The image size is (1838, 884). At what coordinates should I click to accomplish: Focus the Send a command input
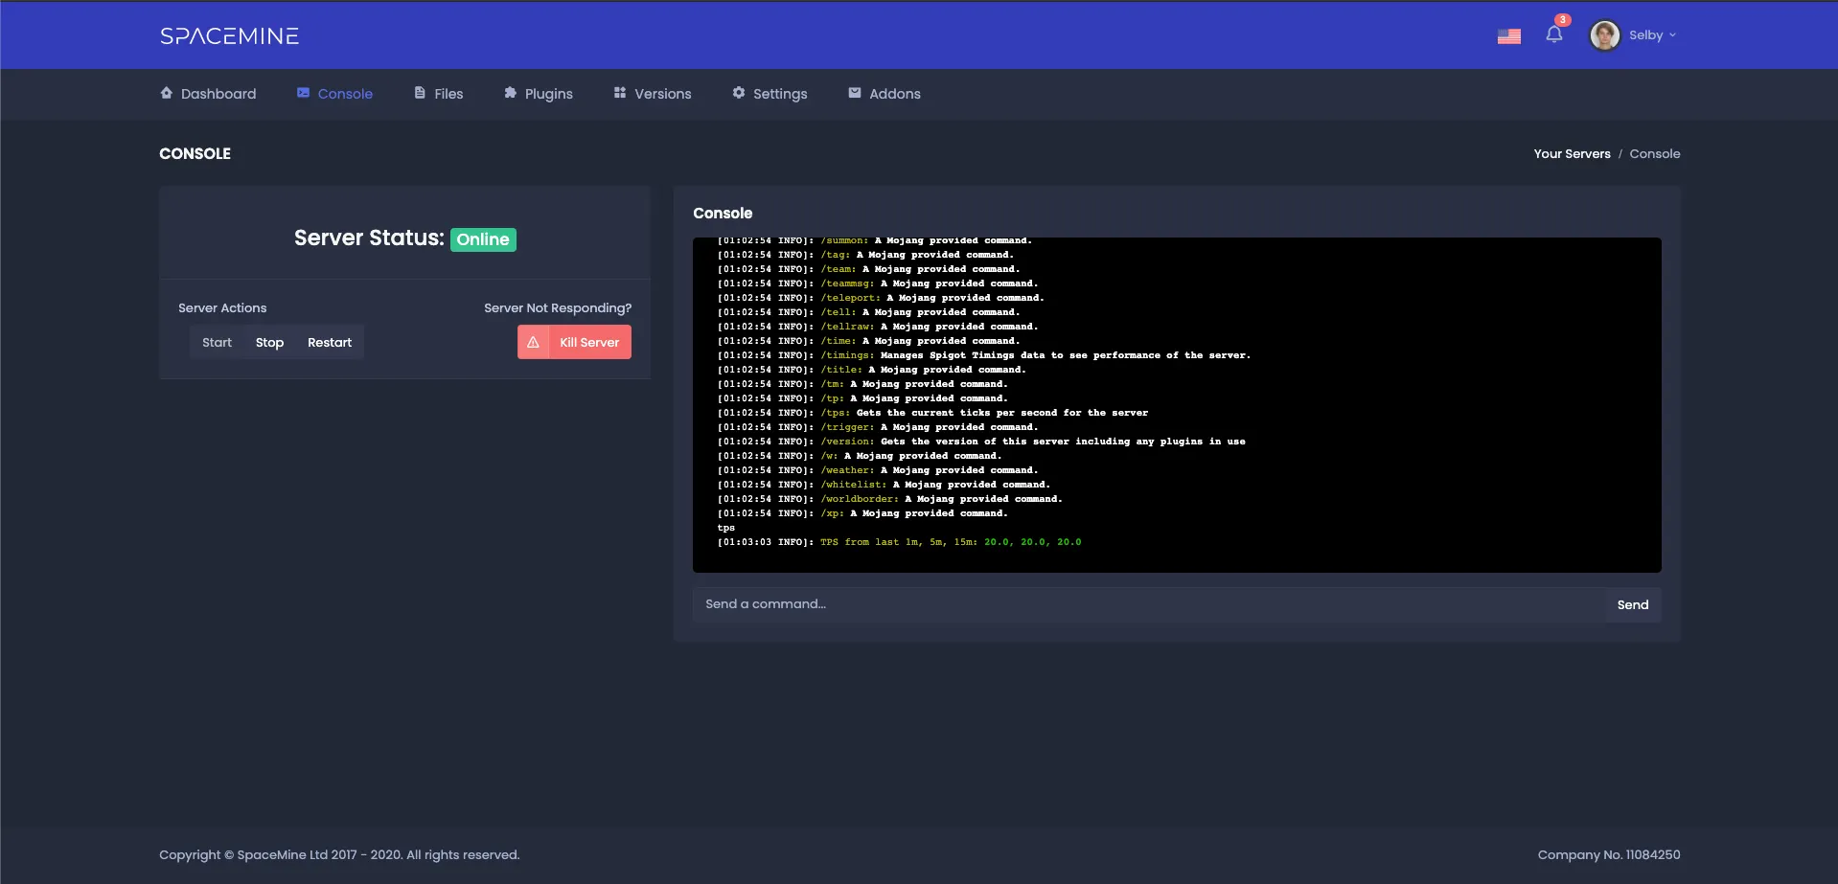pyautogui.click(x=1148, y=604)
